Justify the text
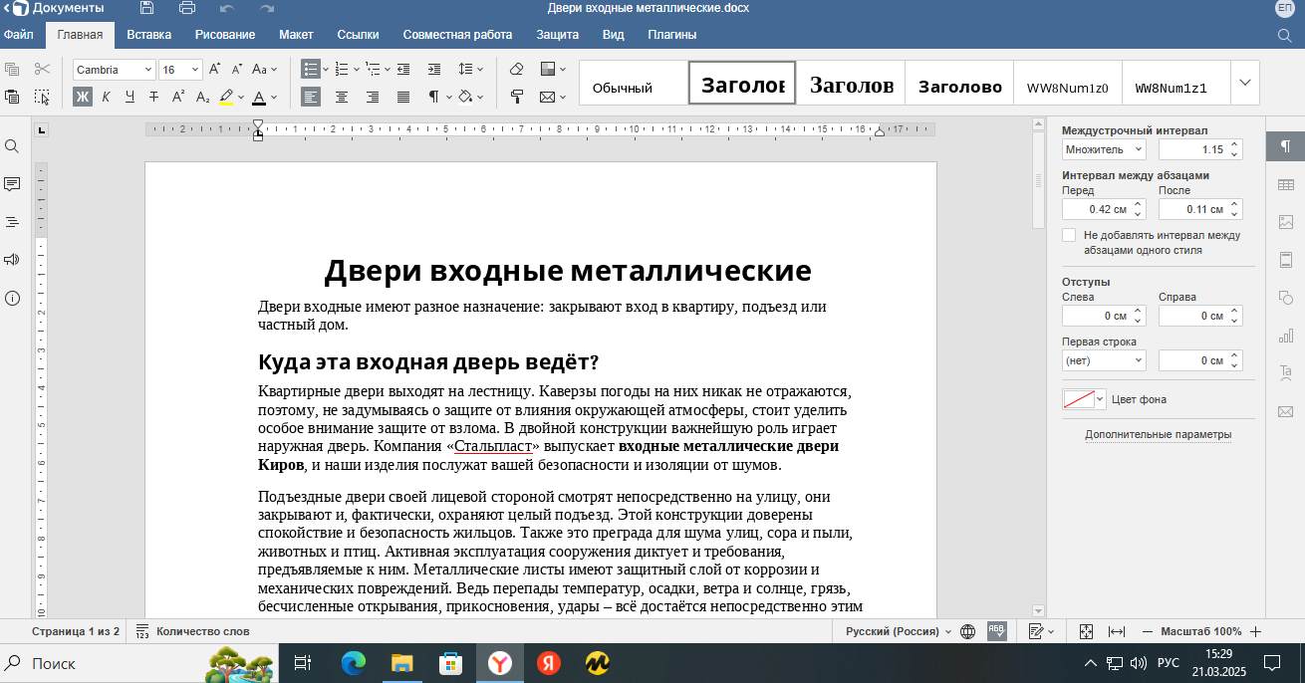The width and height of the screenshot is (1305, 683). pos(403,97)
